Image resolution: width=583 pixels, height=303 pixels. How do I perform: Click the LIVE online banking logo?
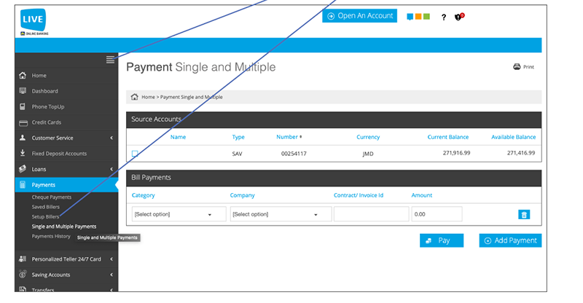click(x=34, y=22)
